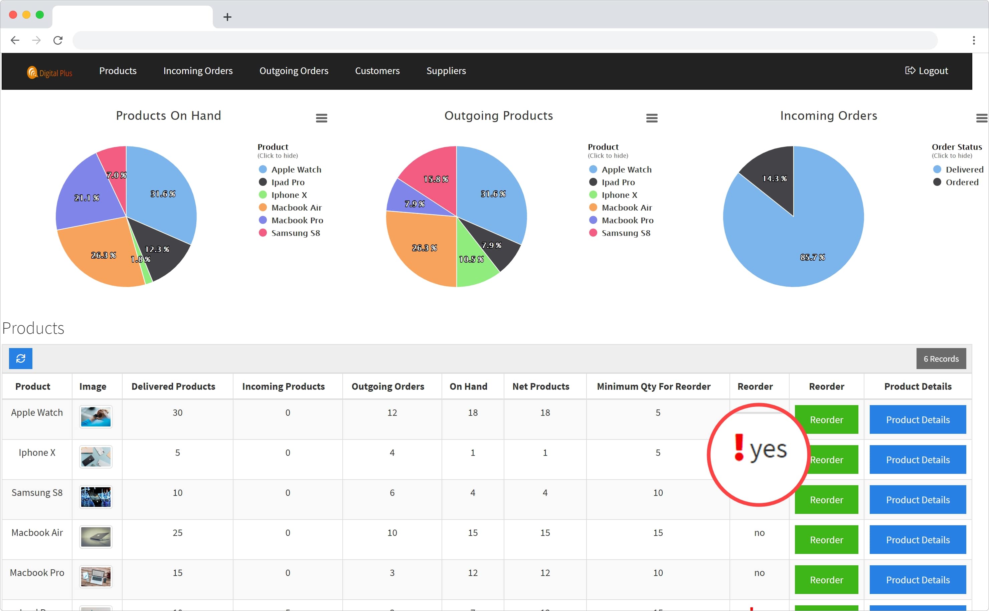Toggle Macbook Pro in Products On Hand legend
This screenshot has height=611, width=989.
tap(291, 220)
